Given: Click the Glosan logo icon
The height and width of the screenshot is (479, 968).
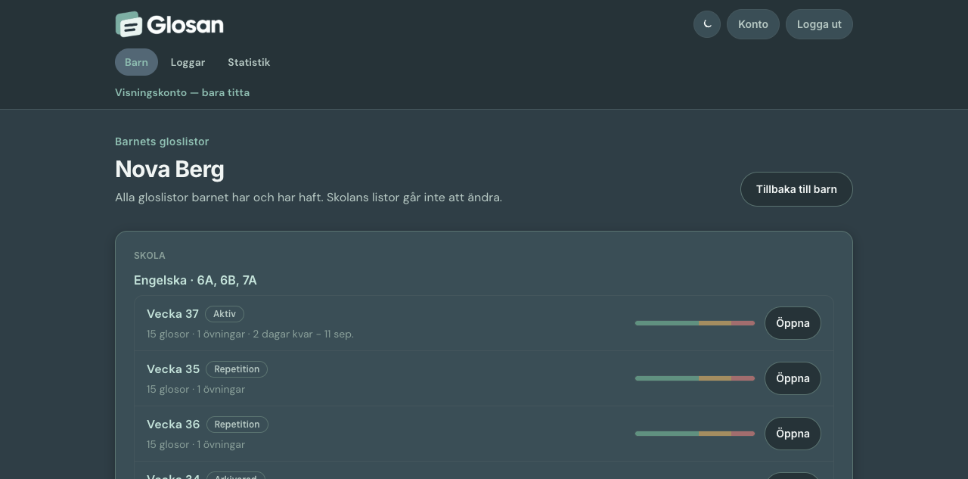Looking at the screenshot, I should [129, 24].
